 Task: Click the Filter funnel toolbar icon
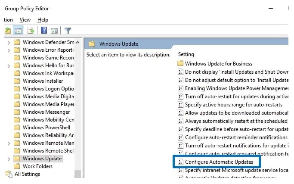pyautogui.click(x=68, y=30)
